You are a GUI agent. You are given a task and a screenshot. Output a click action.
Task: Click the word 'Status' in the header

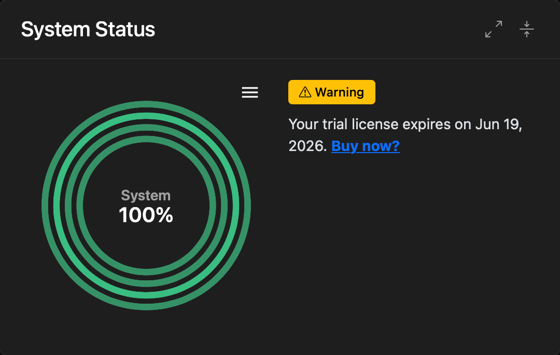tap(125, 29)
